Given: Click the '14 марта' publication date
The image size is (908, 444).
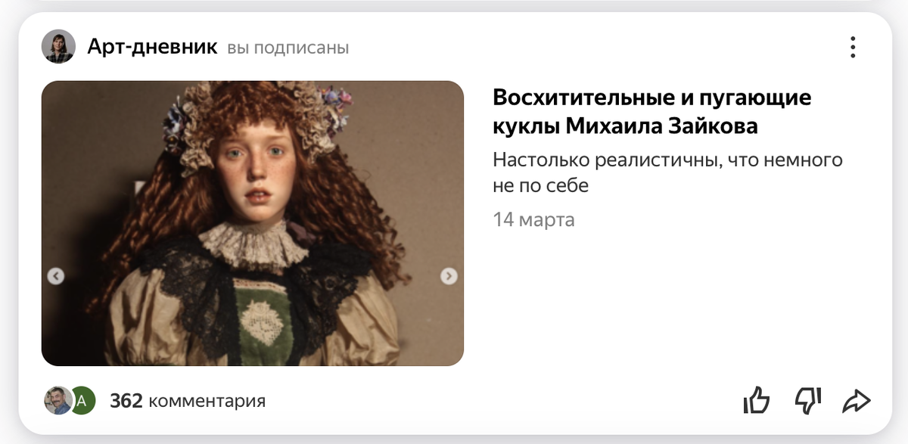Looking at the screenshot, I should coord(533,220).
